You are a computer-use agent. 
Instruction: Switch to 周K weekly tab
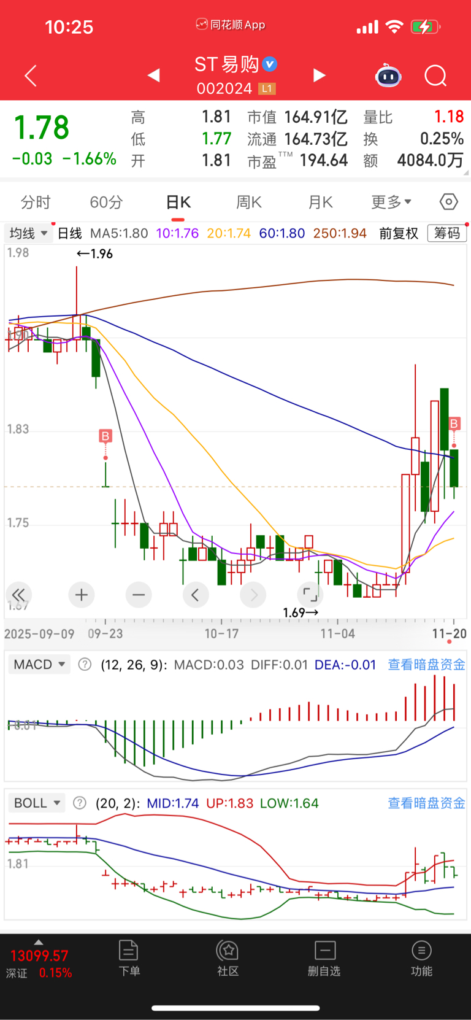pos(249,202)
